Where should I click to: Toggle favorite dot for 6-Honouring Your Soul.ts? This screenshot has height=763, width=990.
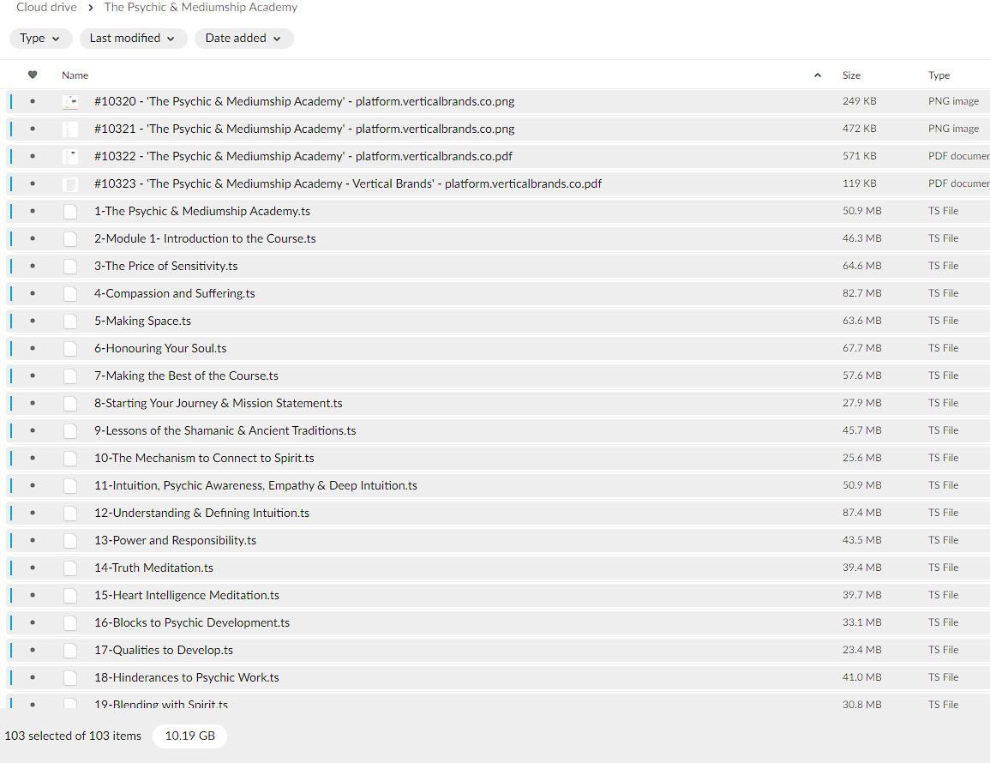(33, 348)
